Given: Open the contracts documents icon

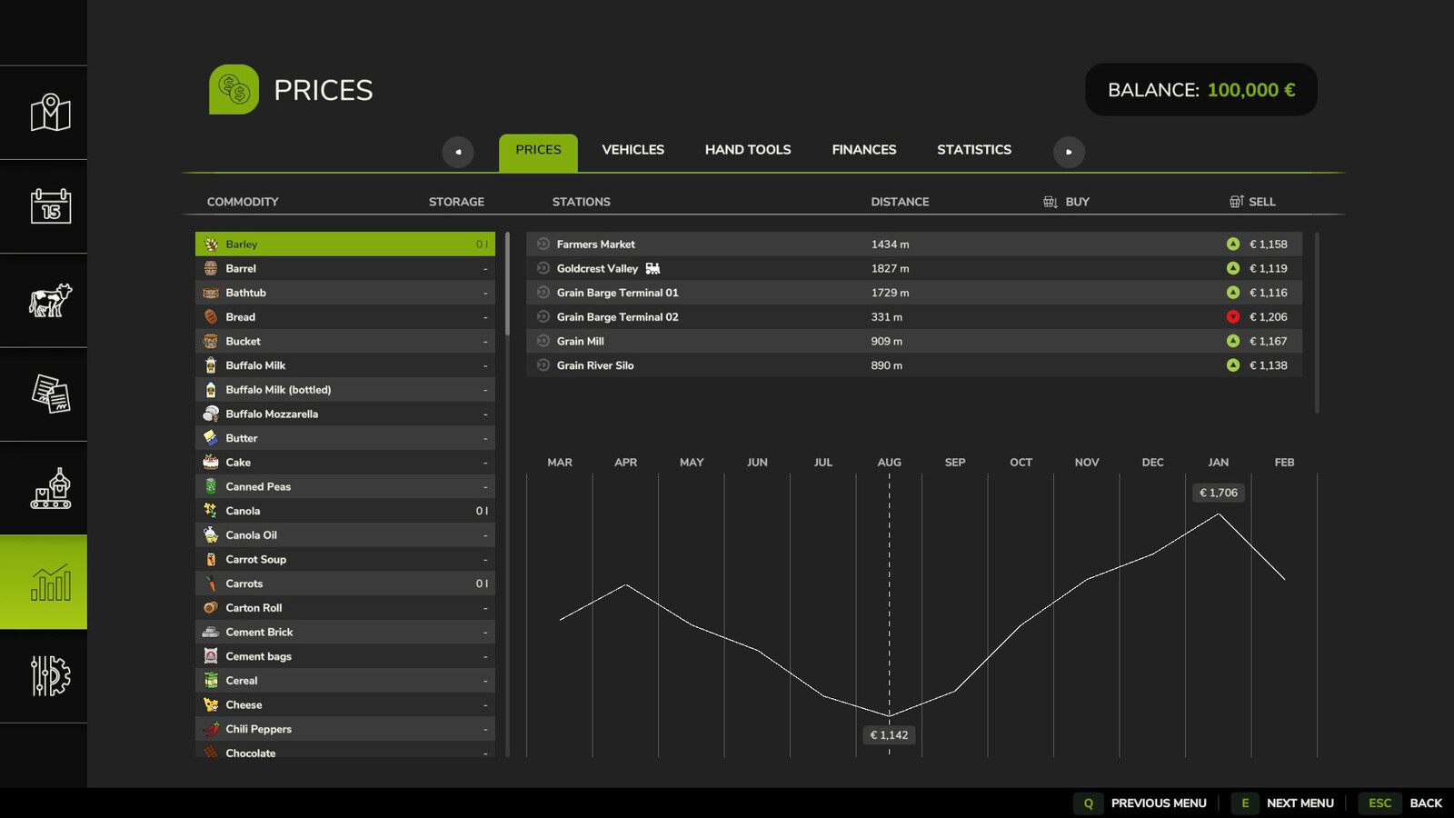Looking at the screenshot, I should coord(50,394).
